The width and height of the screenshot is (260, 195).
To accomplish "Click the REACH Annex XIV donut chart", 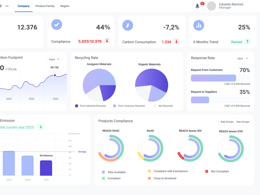I will pyautogui.click(x=190, y=148).
